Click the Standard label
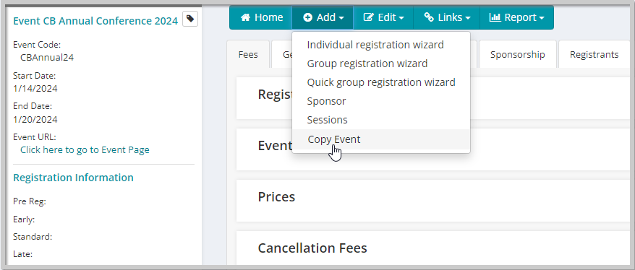The image size is (635, 270). pyautogui.click(x=33, y=237)
